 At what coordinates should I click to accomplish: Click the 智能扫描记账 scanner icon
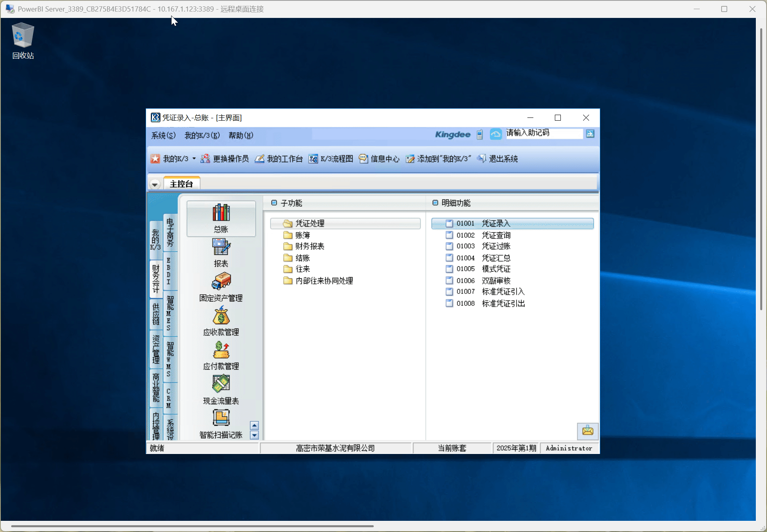tap(221, 418)
